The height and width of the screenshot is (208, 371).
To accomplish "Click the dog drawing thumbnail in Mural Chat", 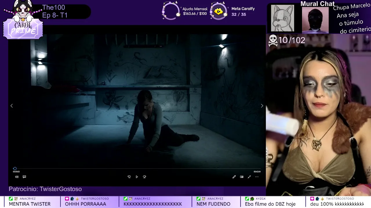I will coord(283,18).
